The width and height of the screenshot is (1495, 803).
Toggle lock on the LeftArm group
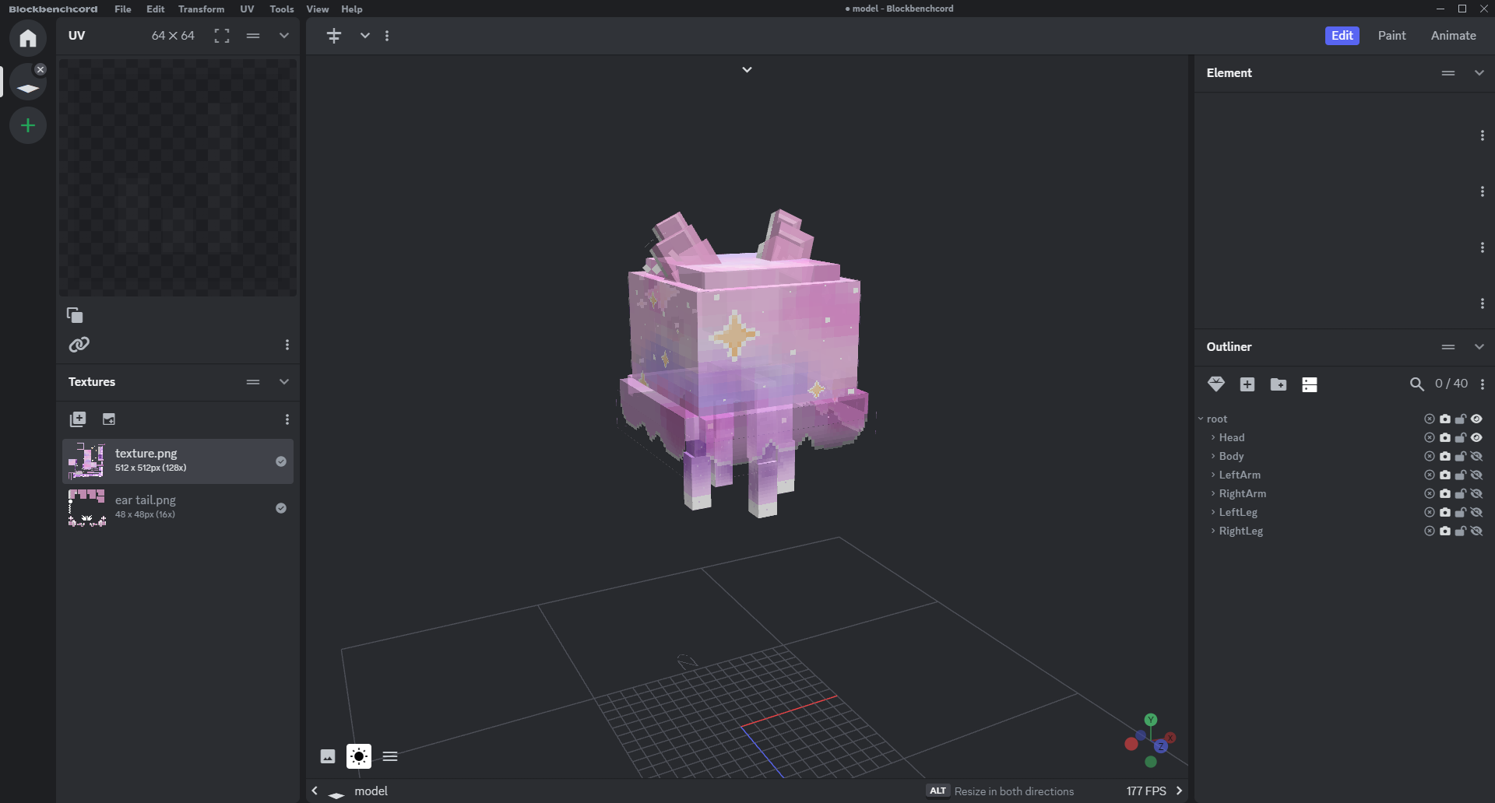(1461, 475)
